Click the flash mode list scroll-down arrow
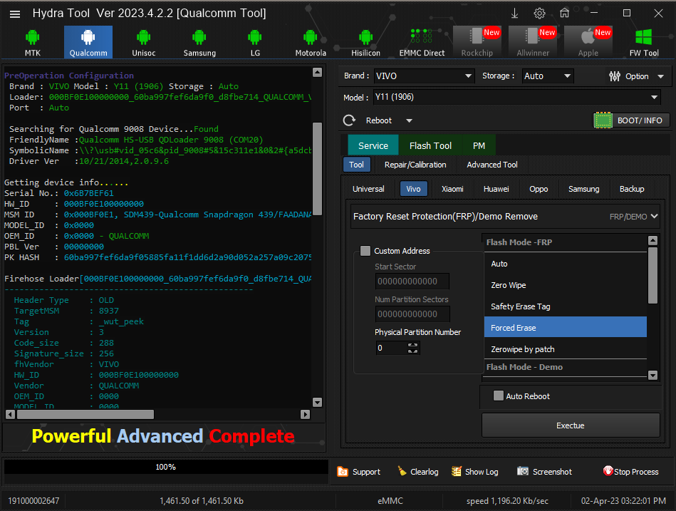Image resolution: width=676 pixels, height=511 pixels. (652, 375)
